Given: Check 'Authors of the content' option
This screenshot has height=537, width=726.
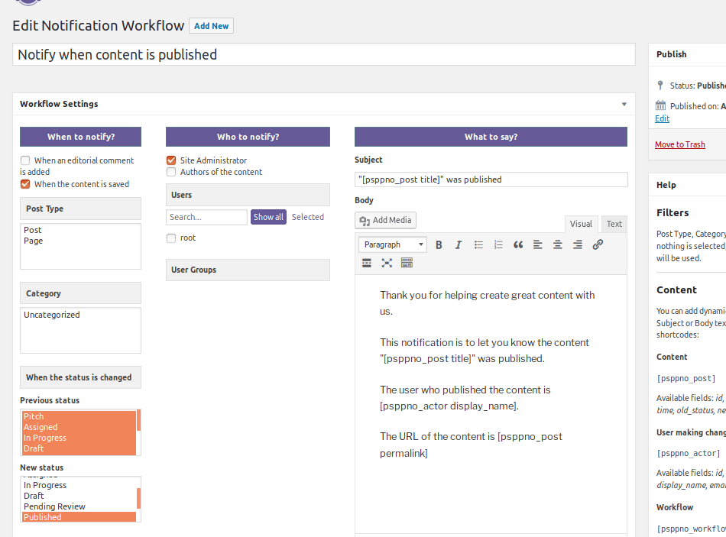Looking at the screenshot, I should tap(171, 172).
